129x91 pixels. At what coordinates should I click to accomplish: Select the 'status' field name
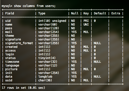point(10,58)
